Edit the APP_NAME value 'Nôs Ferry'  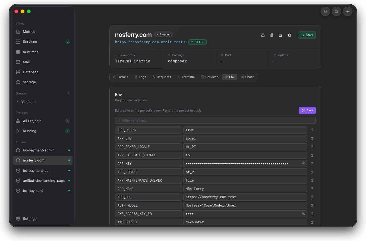click(245, 189)
